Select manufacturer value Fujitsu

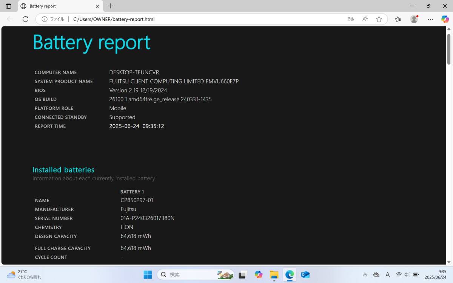pyautogui.click(x=128, y=209)
